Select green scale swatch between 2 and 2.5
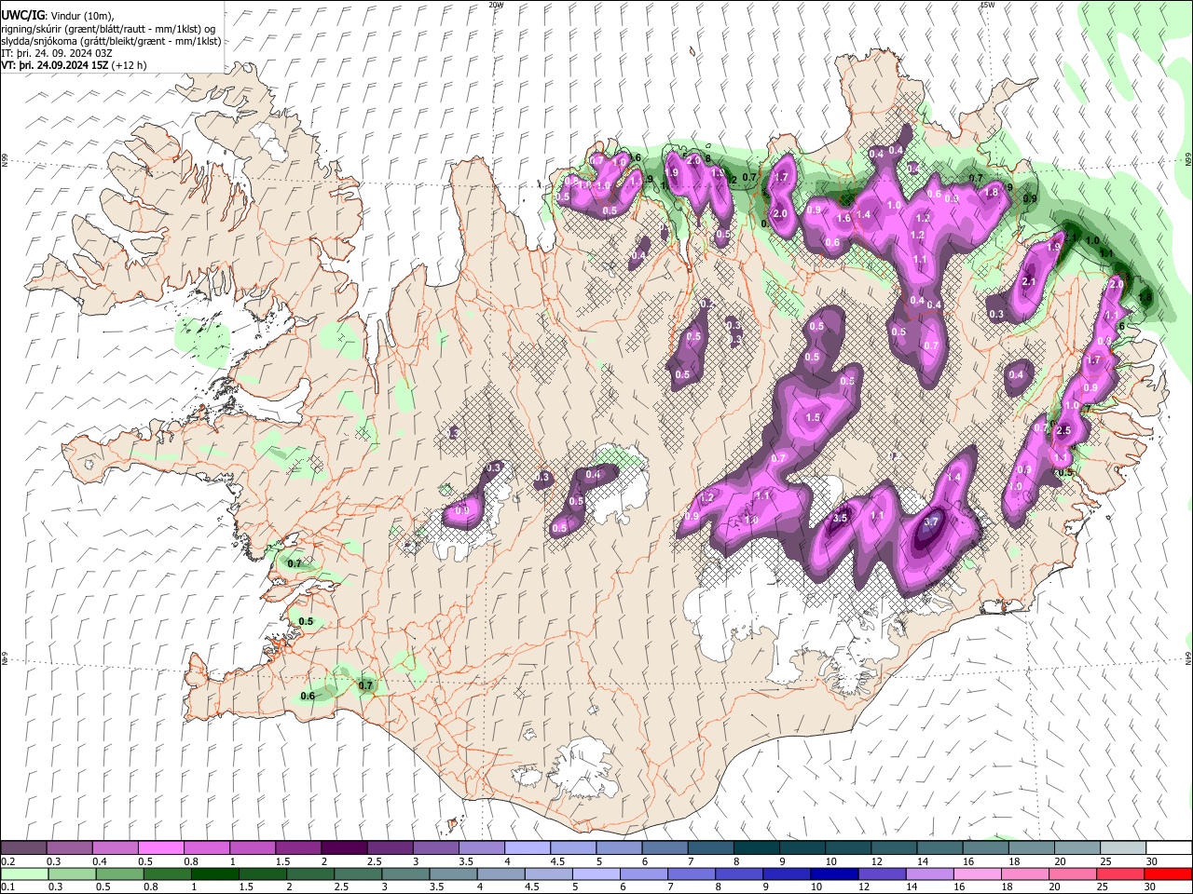1193x894 pixels. [x=310, y=874]
